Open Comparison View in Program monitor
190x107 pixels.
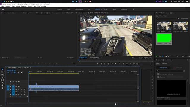click(137, 64)
